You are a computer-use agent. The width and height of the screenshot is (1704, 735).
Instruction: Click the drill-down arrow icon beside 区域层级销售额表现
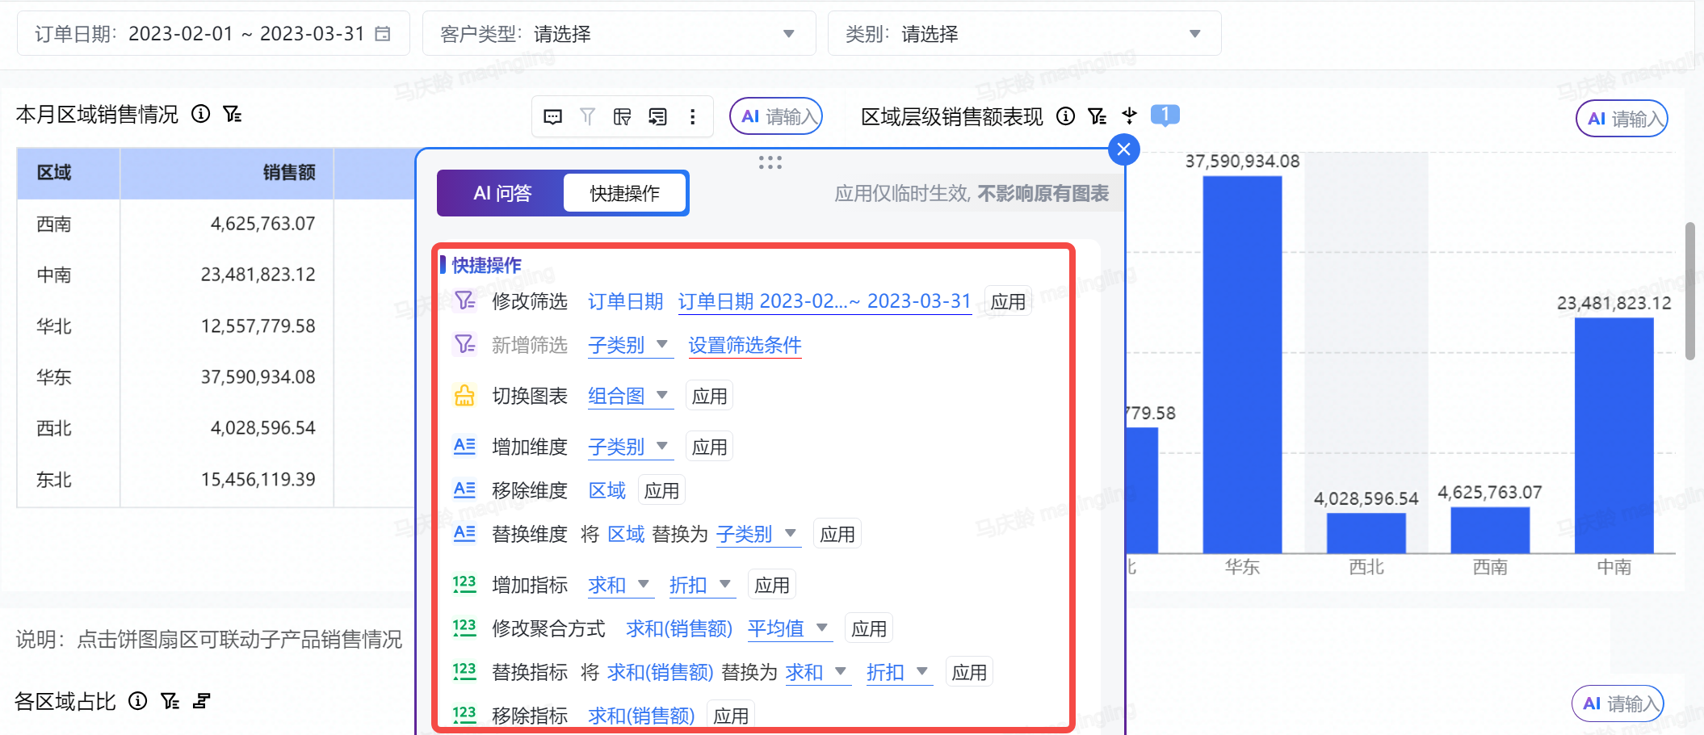(x=1129, y=116)
